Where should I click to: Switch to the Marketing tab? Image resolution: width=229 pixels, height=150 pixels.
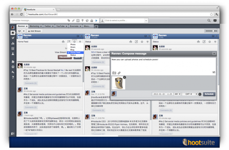(x=34, y=26)
